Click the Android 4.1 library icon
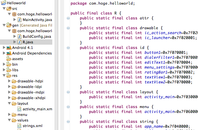 9,48
